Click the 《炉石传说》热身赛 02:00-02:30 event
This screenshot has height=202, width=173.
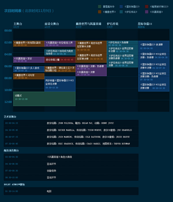coord(122,44)
